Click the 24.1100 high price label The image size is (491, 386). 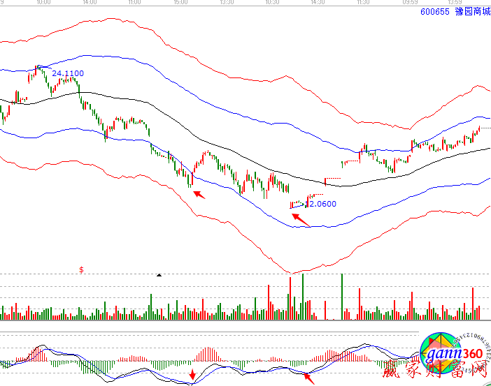point(68,73)
